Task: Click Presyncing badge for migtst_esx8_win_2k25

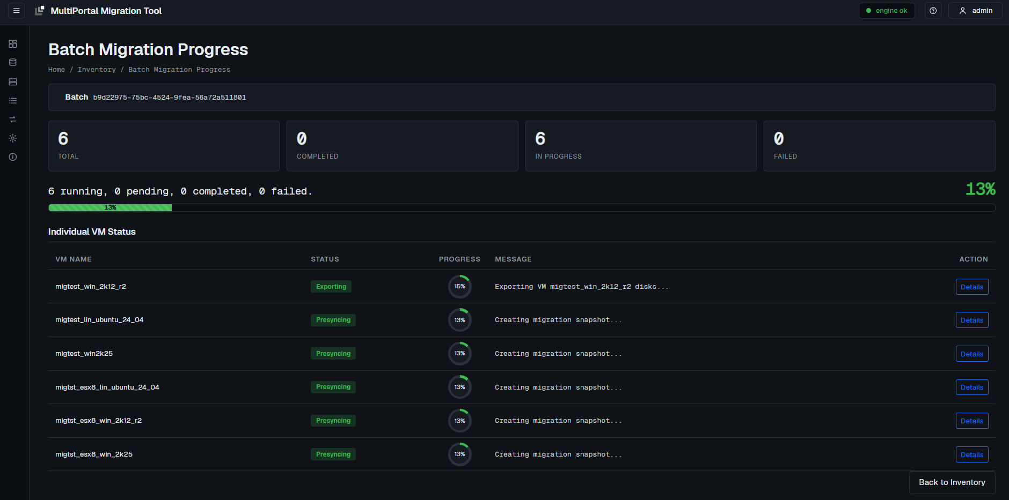Action: [x=333, y=454]
